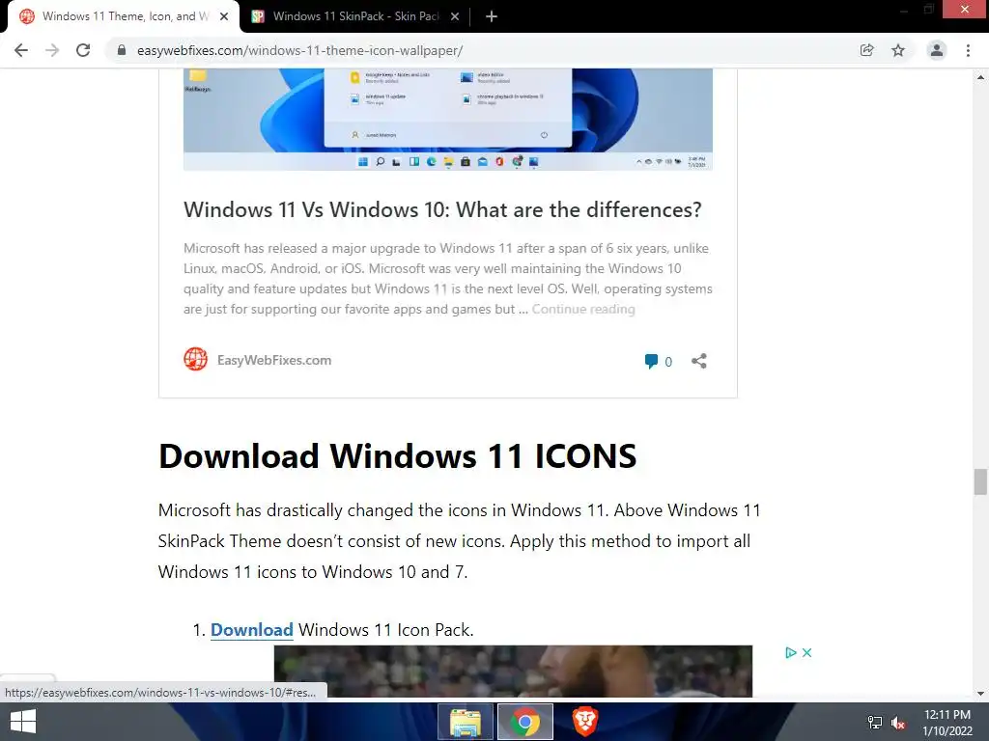Viewport: 989px width, 741px height.
Task: Click the Continue reading link
Action: [x=583, y=309]
